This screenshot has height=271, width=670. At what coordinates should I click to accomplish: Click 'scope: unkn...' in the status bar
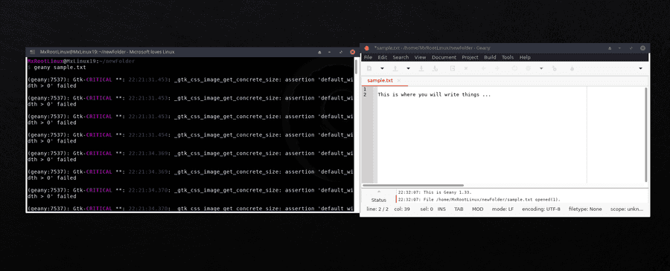(x=626, y=209)
